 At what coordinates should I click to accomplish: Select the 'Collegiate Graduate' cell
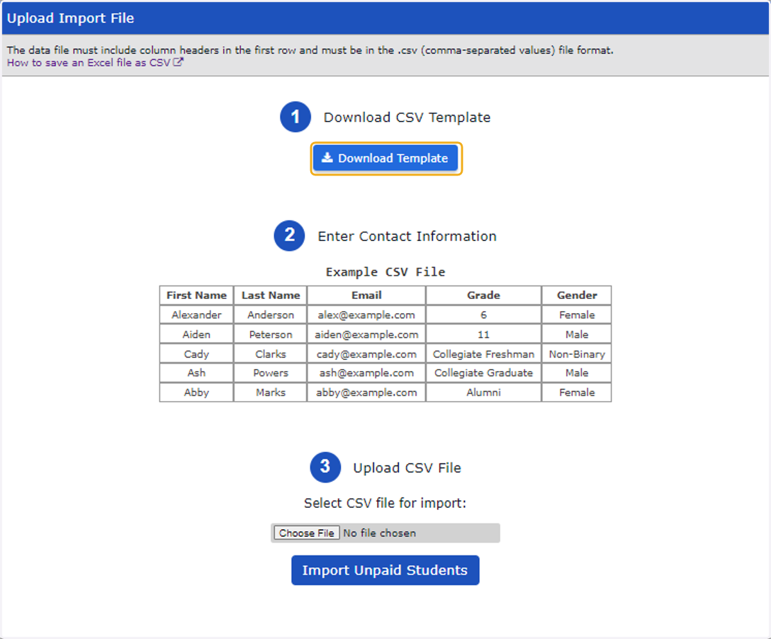(484, 373)
